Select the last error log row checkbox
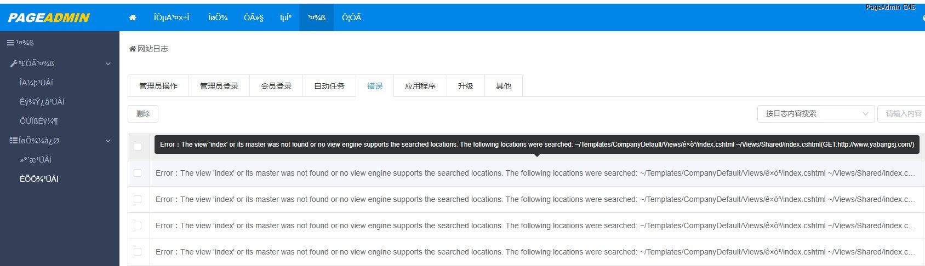The height and width of the screenshot is (266, 925). tap(138, 252)
